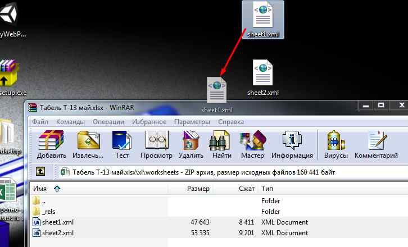Select the parent '..' folder icon

coord(37,200)
